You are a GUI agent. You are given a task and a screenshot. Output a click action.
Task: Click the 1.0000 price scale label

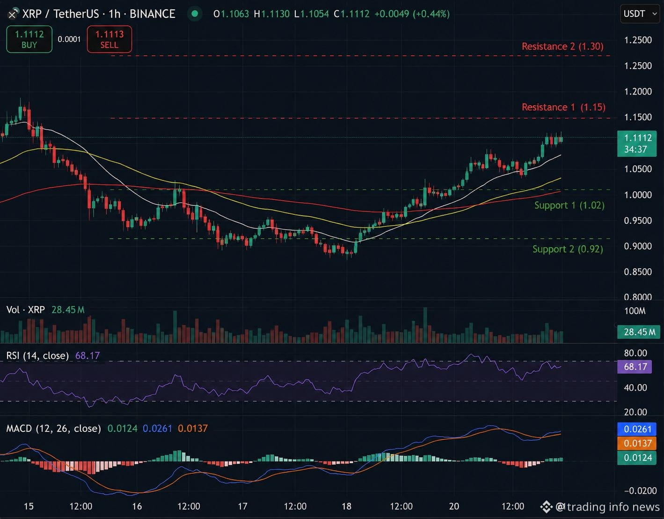(x=638, y=195)
